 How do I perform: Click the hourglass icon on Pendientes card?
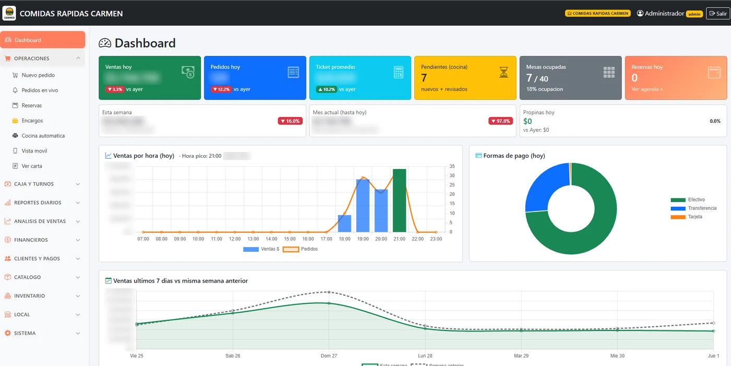point(504,73)
